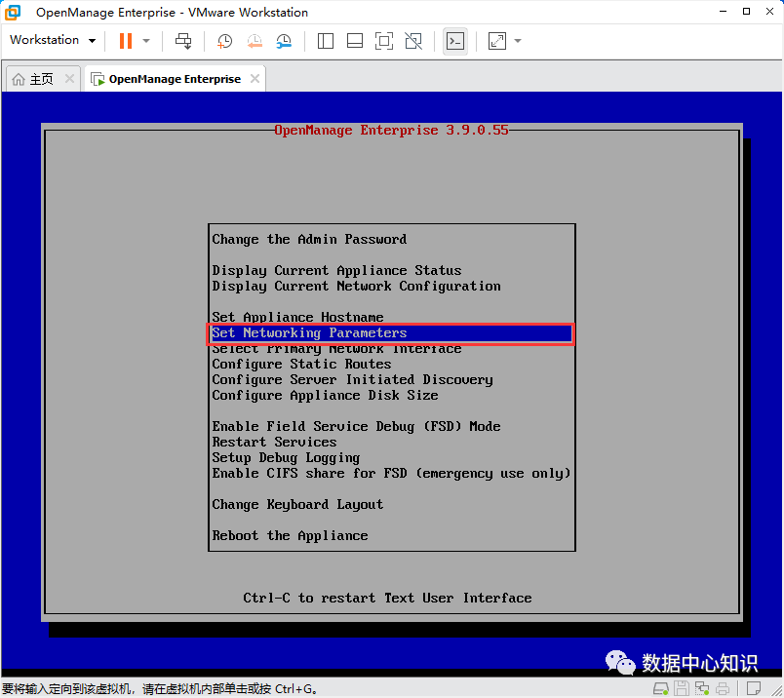The image size is (784, 698).
Task: Switch to the 主页 home tab
Action: coord(41,79)
